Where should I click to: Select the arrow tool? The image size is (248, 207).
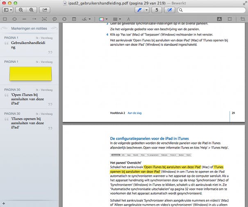coord(34,19)
